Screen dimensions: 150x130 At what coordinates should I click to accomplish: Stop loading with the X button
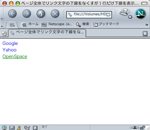(x=55, y=14)
